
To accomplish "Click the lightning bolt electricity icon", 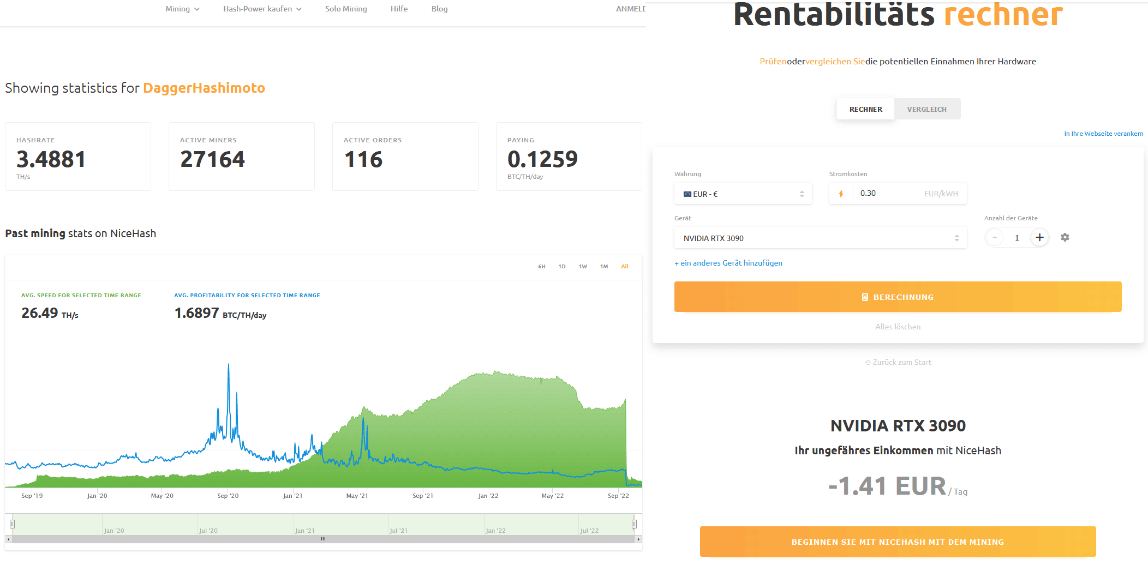I will pyautogui.click(x=841, y=194).
